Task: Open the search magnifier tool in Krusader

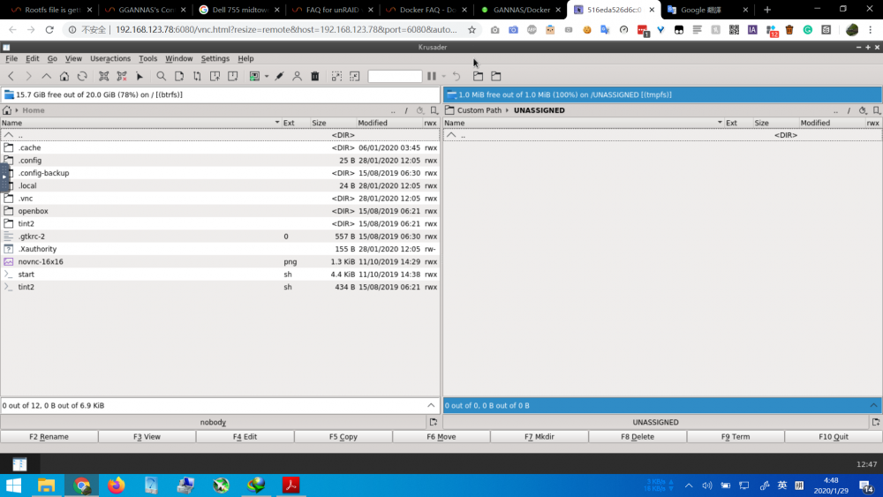Action: tap(161, 76)
